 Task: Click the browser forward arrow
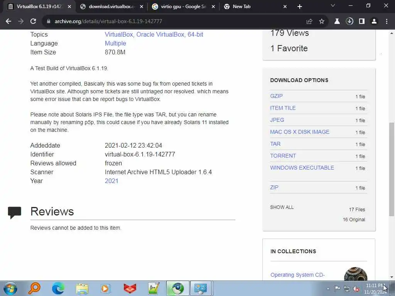pyautogui.click(x=21, y=22)
